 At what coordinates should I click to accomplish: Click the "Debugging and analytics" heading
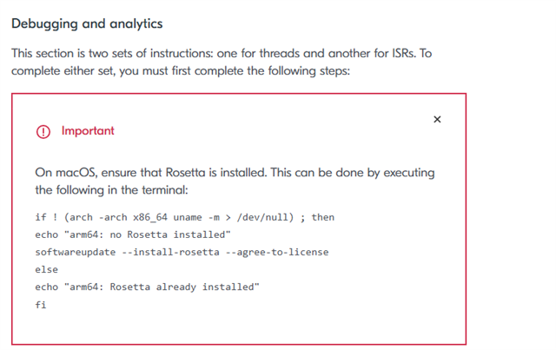(x=87, y=23)
